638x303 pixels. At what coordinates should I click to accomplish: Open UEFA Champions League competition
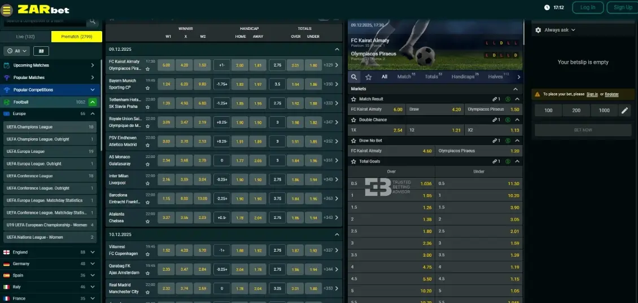(x=50, y=127)
